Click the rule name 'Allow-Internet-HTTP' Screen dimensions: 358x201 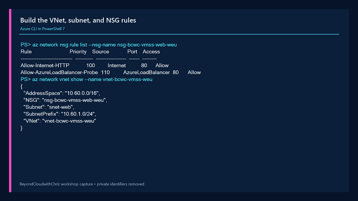tap(45, 66)
